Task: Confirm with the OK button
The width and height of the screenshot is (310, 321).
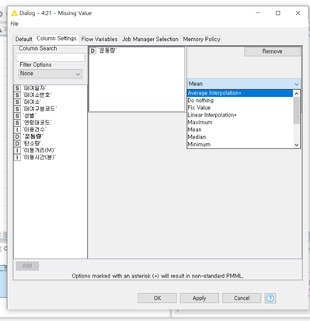Action: pyautogui.click(x=157, y=298)
